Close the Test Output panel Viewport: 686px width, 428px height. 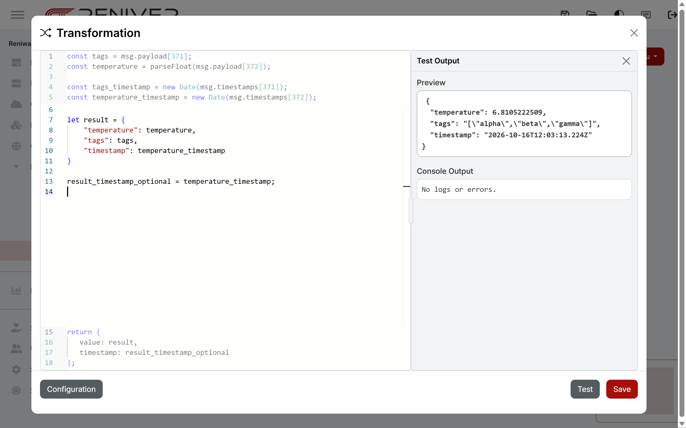[x=626, y=61]
